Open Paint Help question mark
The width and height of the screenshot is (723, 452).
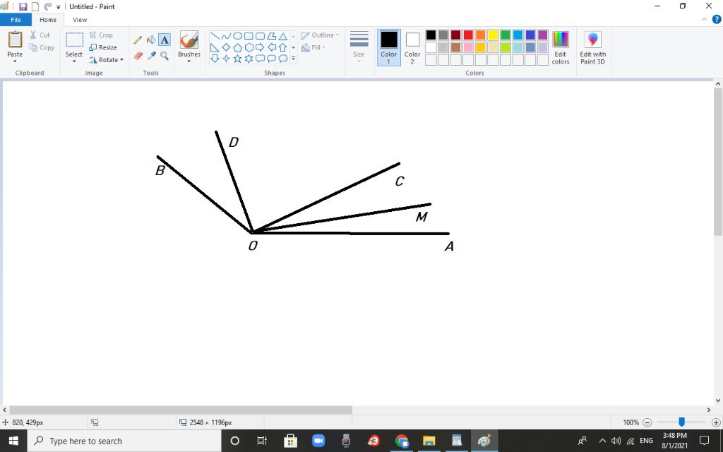pyautogui.click(x=717, y=19)
